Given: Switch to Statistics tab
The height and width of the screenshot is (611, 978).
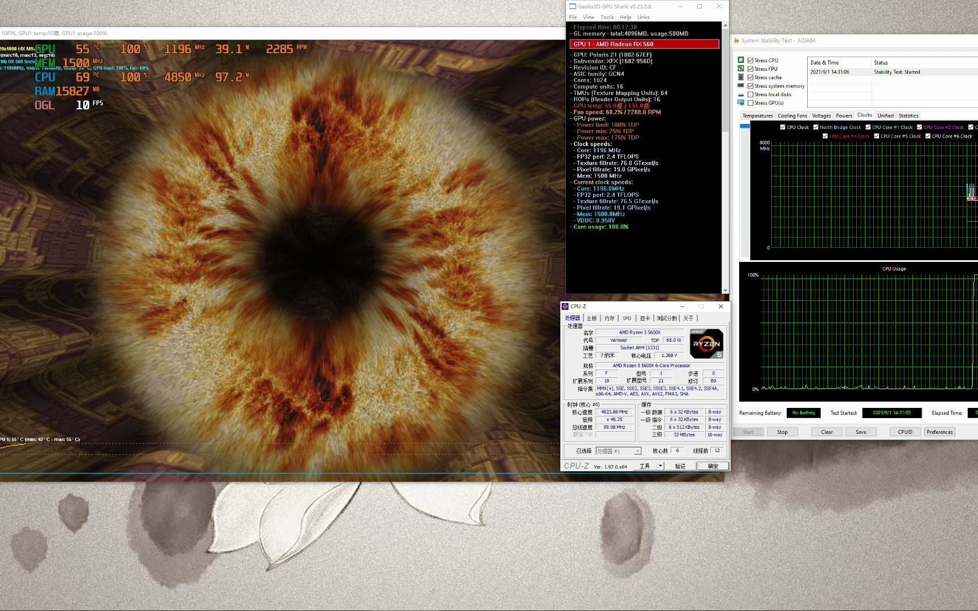Looking at the screenshot, I should pyautogui.click(x=908, y=115).
